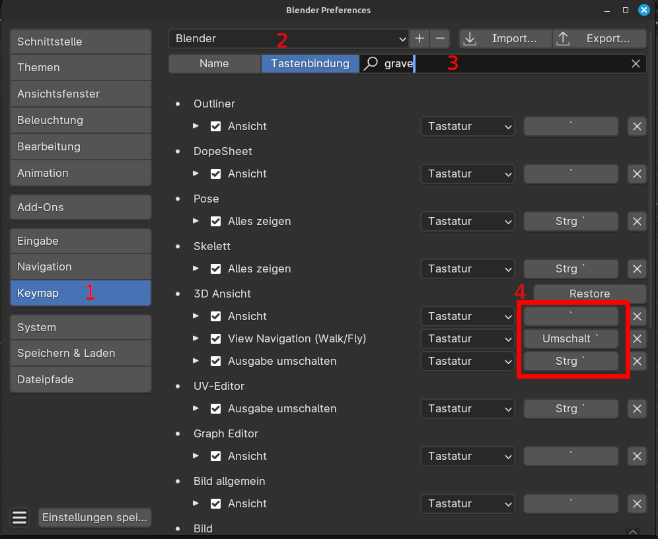Open the Blender keymap preset dropdown
The height and width of the screenshot is (539, 658).
click(x=288, y=38)
